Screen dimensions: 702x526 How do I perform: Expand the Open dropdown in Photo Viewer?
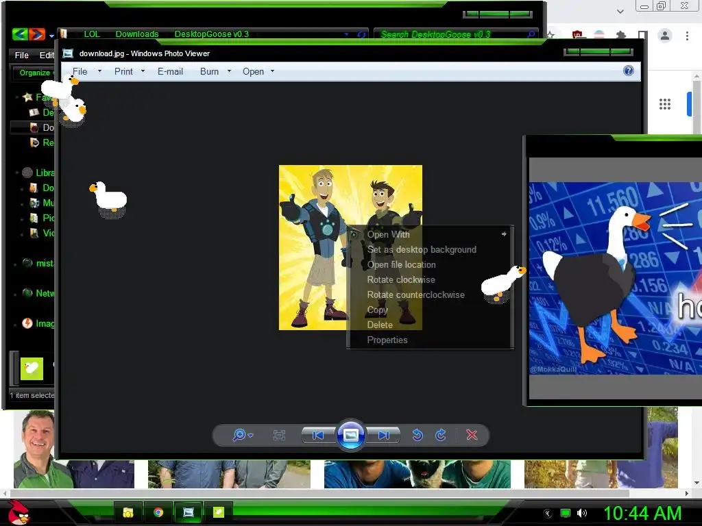258,71
